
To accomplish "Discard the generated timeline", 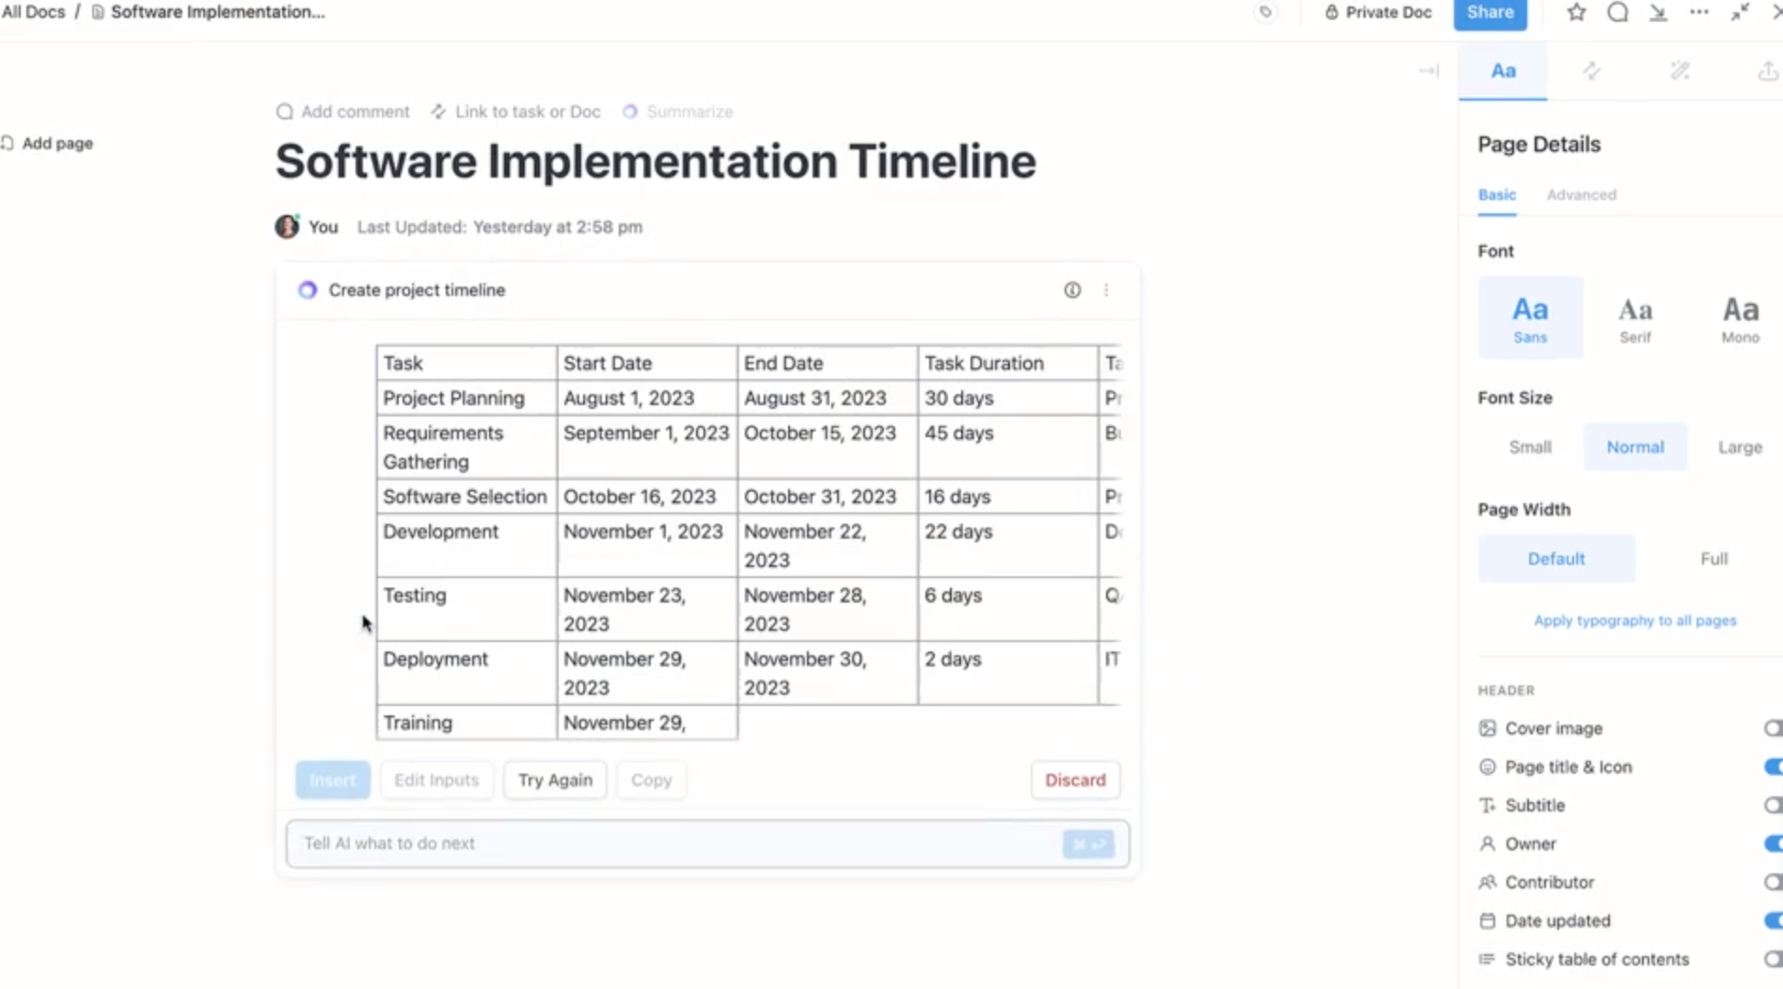I will click(x=1075, y=780).
